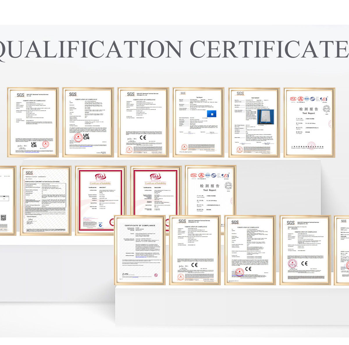This screenshot has height=345, width=349.
Task: Click the blue product photo in SGS Test Report
Action: click(x=212, y=114)
